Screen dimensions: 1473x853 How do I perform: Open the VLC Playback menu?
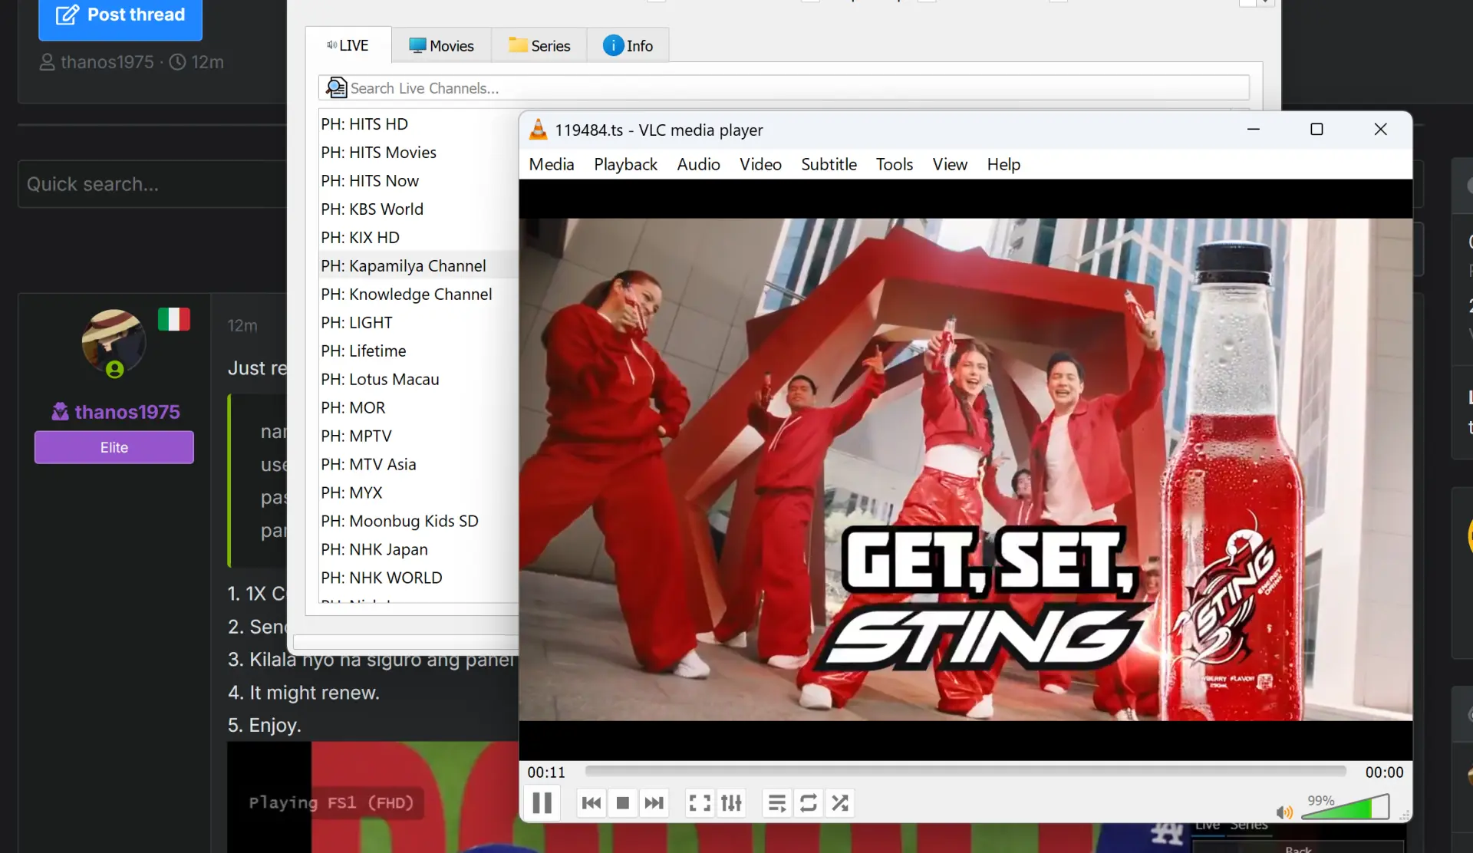[x=625, y=164]
